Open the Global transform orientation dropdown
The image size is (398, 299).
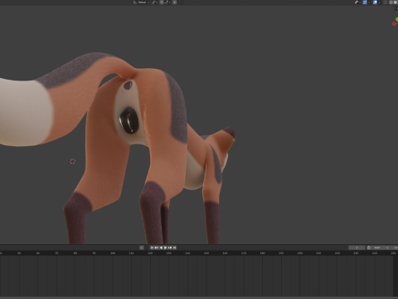click(x=141, y=2)
